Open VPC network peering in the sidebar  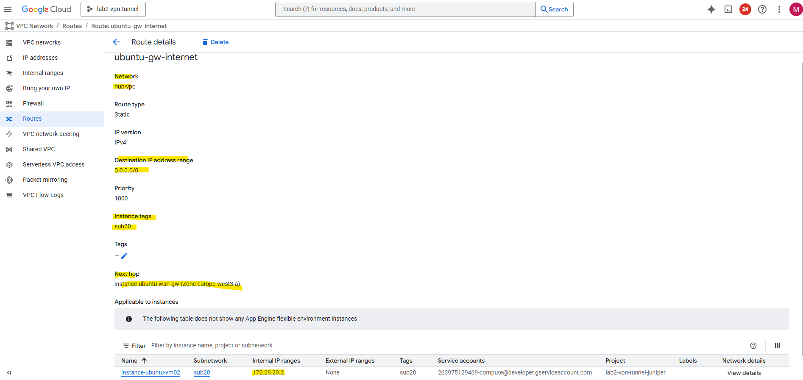pyautogui.click(x=52, y=134)
